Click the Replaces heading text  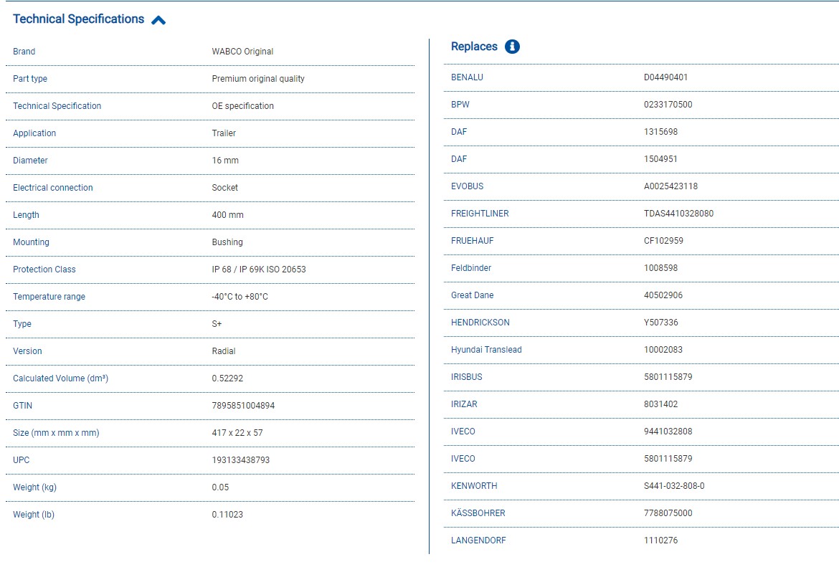pos(474,47)
